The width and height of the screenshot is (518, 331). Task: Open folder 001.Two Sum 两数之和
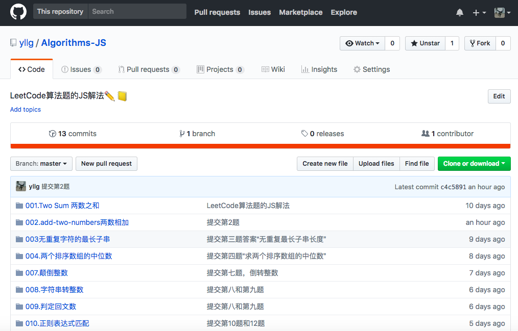[62, 206]
